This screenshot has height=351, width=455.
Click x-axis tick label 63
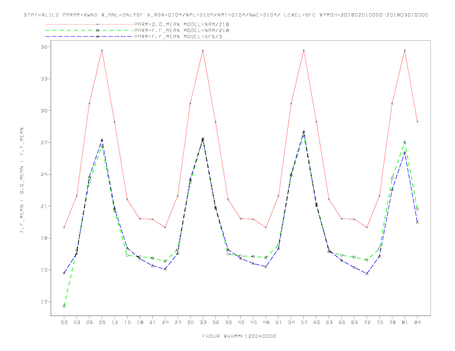(x=329, y=322)
